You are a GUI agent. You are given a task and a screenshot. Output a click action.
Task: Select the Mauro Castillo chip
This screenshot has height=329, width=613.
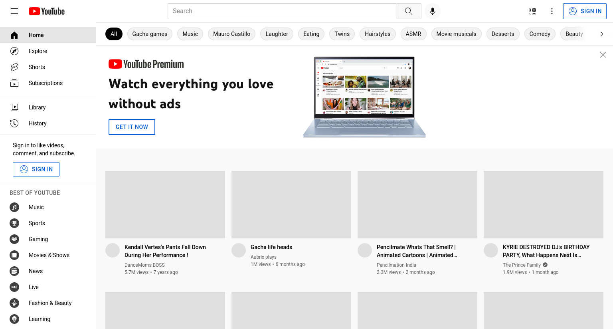click(x=232, y=34)
